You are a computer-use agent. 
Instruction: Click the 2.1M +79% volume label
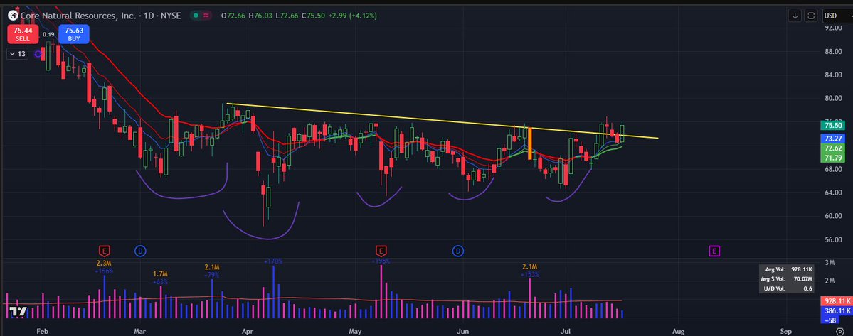point(211,271)
